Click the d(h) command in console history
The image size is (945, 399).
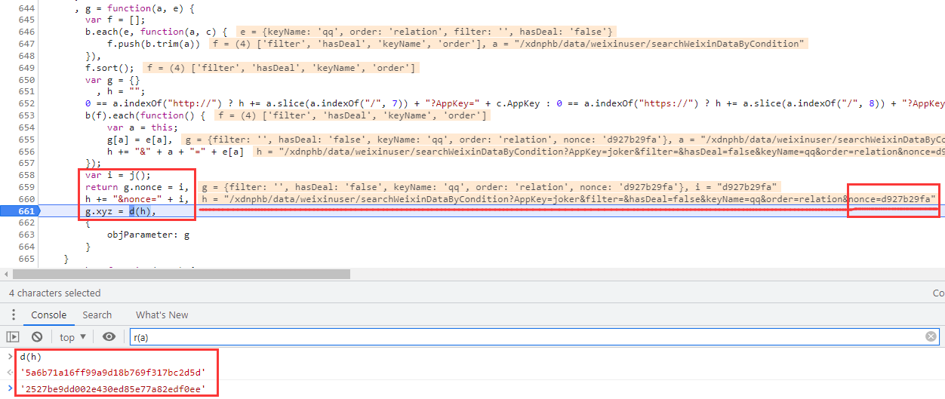[31, 357]
